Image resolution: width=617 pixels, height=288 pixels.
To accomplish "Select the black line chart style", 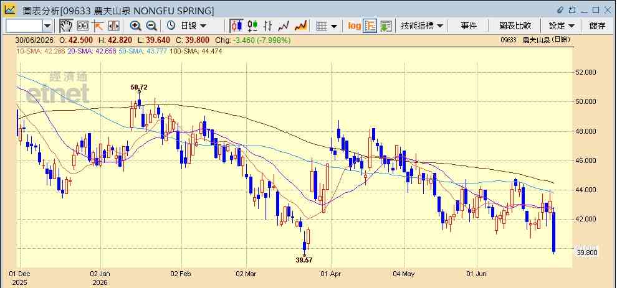I will point(284,26).
